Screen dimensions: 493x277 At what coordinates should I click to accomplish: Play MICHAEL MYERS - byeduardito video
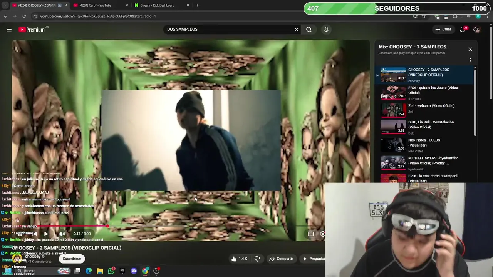pos(424,163)
